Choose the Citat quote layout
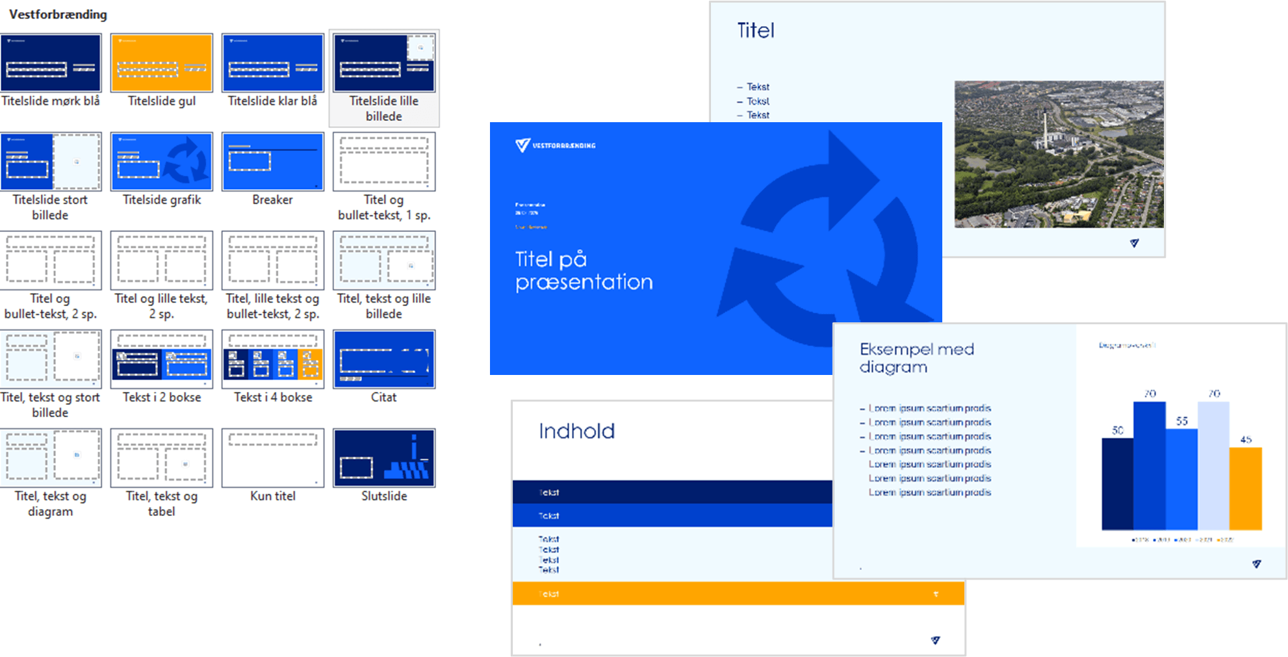Image resolution: width=1288 pixels, height=657 pixels. coord(384,359)
